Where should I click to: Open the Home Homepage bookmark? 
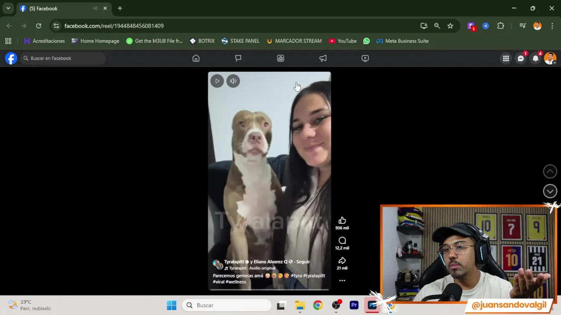tap(95, 41)
